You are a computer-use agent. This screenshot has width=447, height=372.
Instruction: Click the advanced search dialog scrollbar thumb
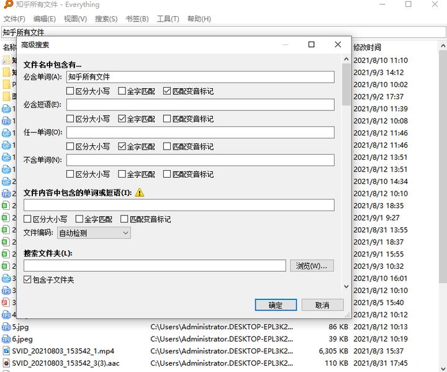(346, 84)
